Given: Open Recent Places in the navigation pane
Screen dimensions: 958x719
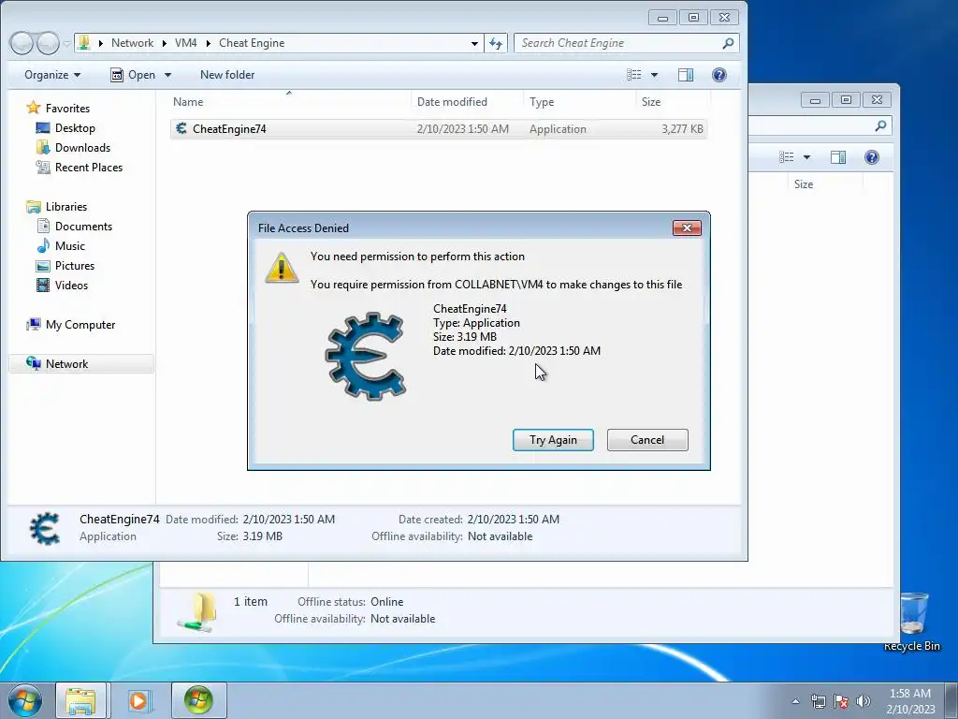Looking at the screenshot, I should [89, 167].
